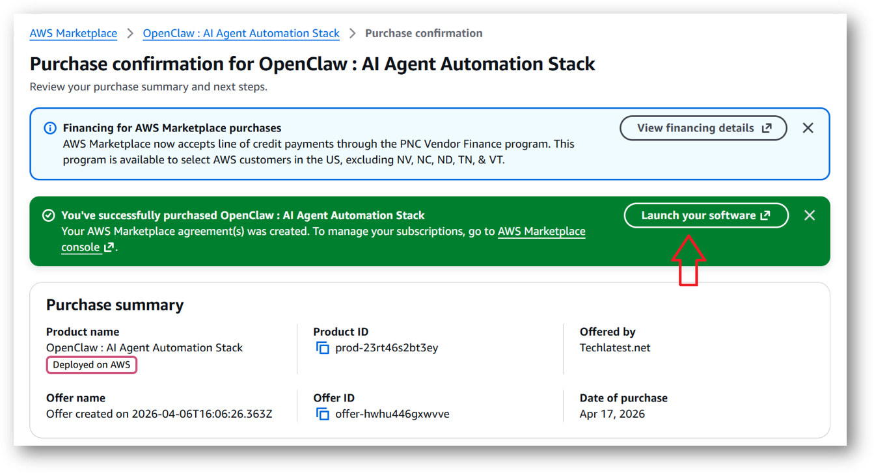Screen dimensions: 874x473
Task: Click the product name under Purchase summary
Action: (x=144, y=348)
